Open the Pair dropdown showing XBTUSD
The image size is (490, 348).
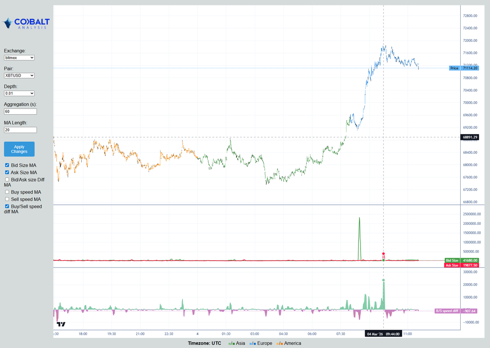pos(19,75)
